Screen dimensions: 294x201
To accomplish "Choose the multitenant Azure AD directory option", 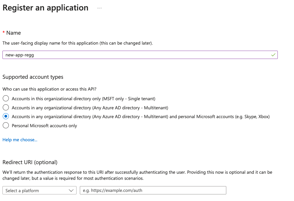I will 6,107.
